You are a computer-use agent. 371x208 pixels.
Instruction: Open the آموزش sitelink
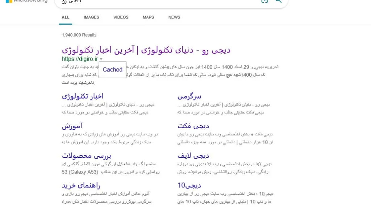pyautogui.click(x=72, y=126)
